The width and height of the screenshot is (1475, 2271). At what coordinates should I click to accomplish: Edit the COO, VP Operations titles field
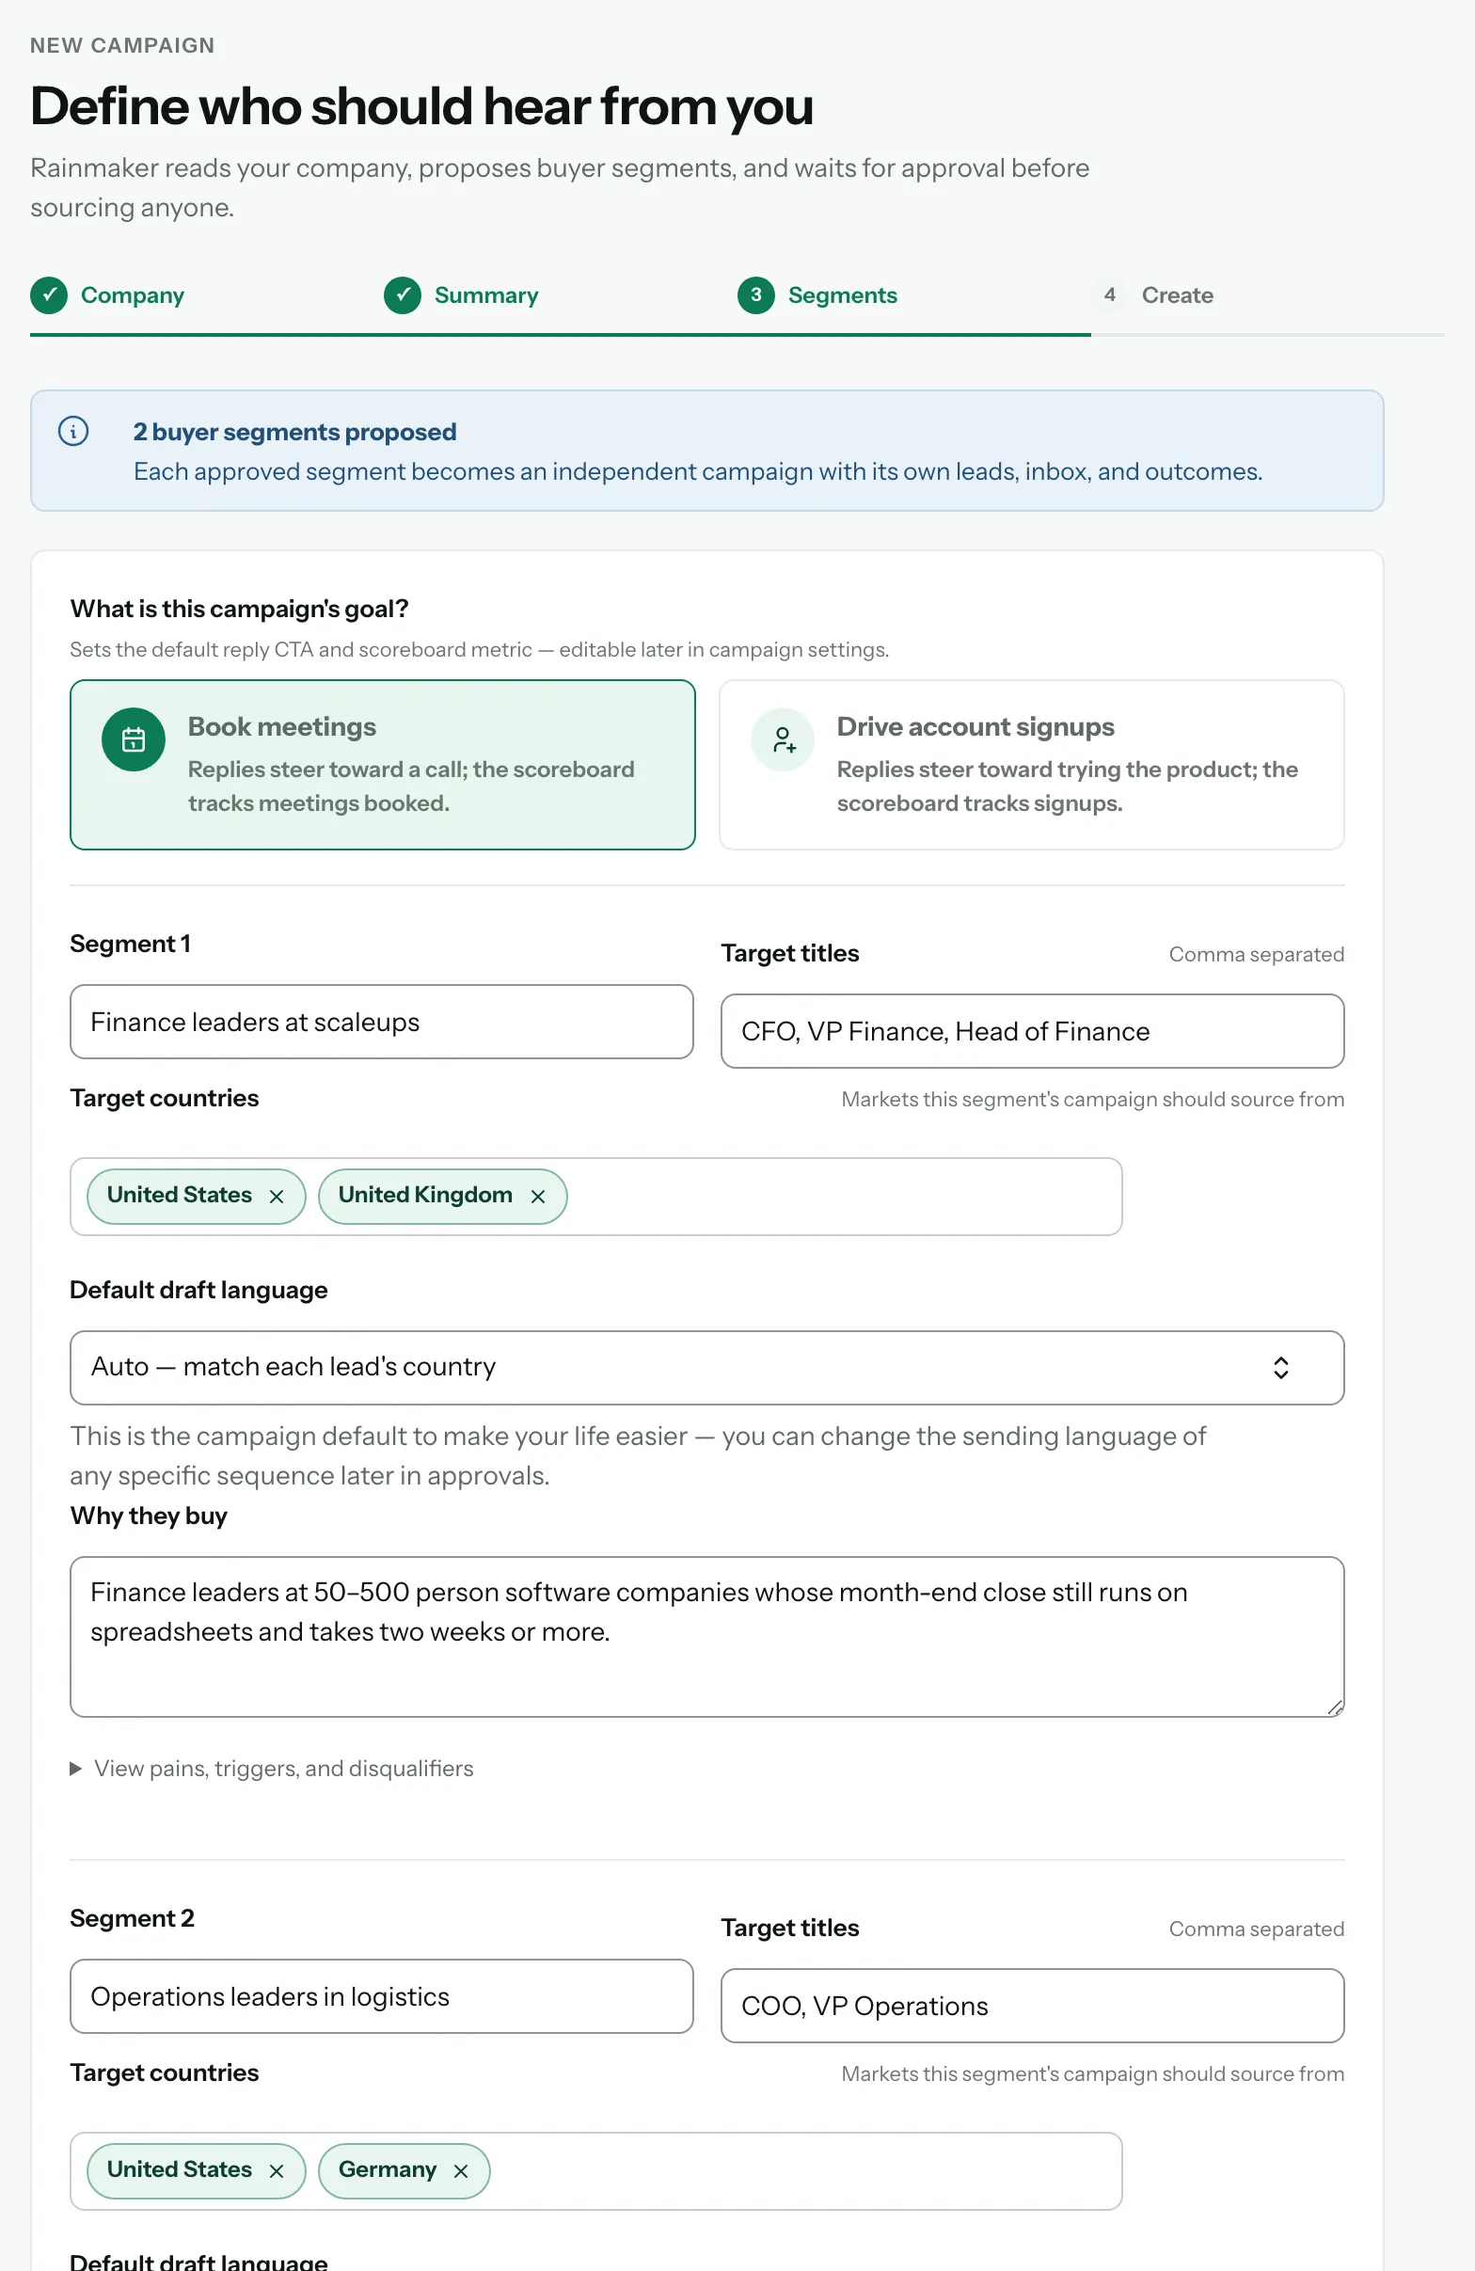1032,2006
